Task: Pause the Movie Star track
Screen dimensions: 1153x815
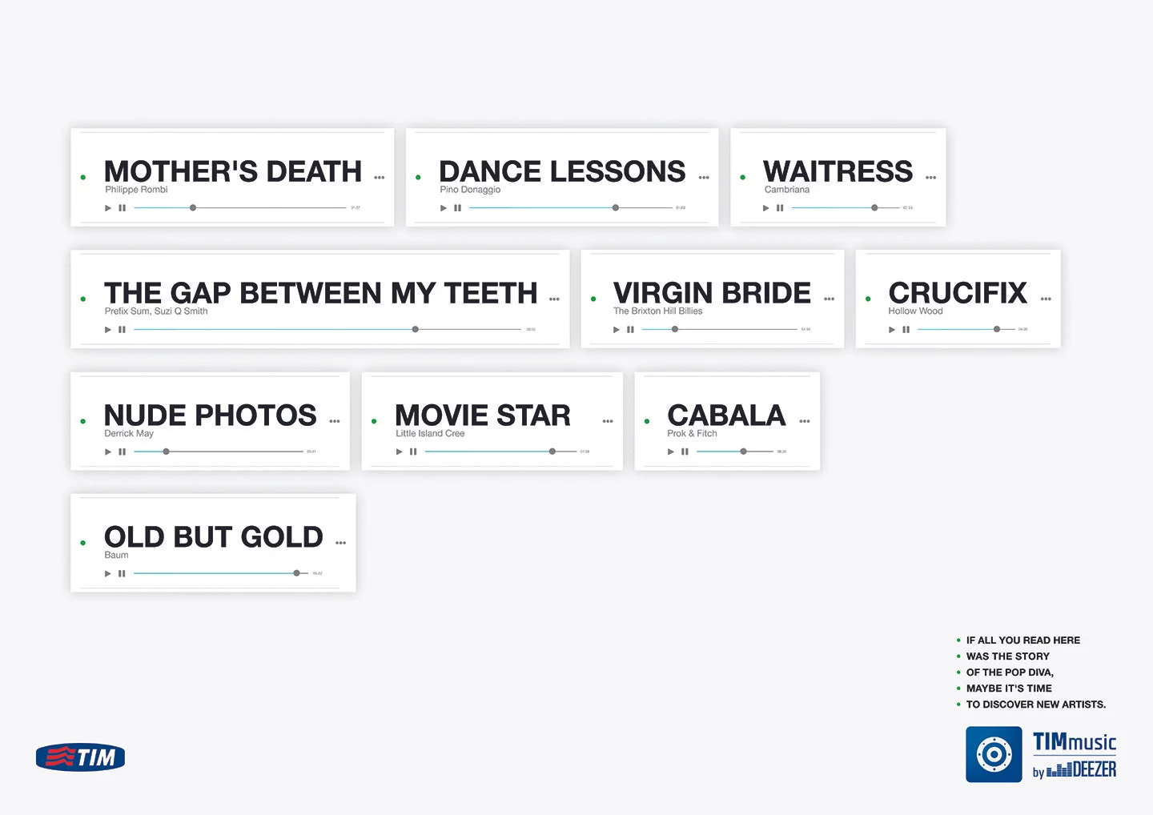Action: point(413,452)
